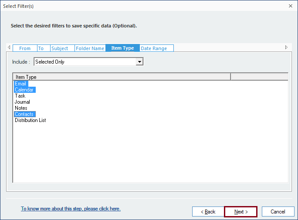Image resolution: width=298 pixels, height=220 pixels.
Task: Click the Next button
Action: tap(240, 212)
